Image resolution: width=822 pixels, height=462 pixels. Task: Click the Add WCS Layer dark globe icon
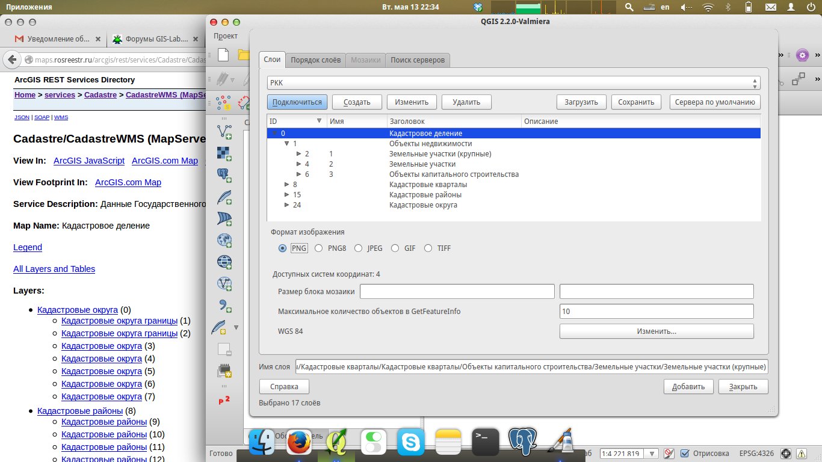pos(224,262)
